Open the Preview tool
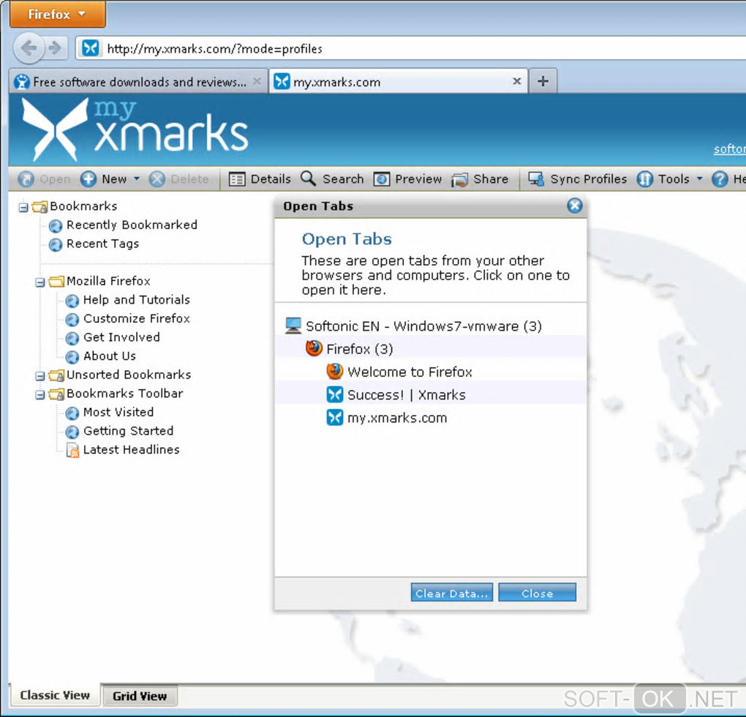Screen dimensions: 746x717 [407, 179]
